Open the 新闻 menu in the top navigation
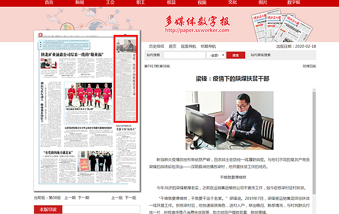This screenshot has width=339, height=214. click(80, 2)
